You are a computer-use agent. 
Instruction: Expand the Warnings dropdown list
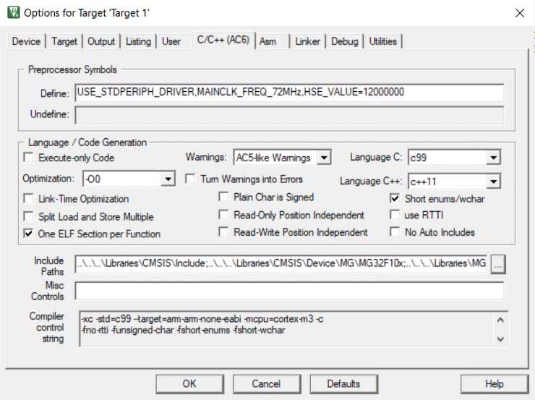click(325, 158)
